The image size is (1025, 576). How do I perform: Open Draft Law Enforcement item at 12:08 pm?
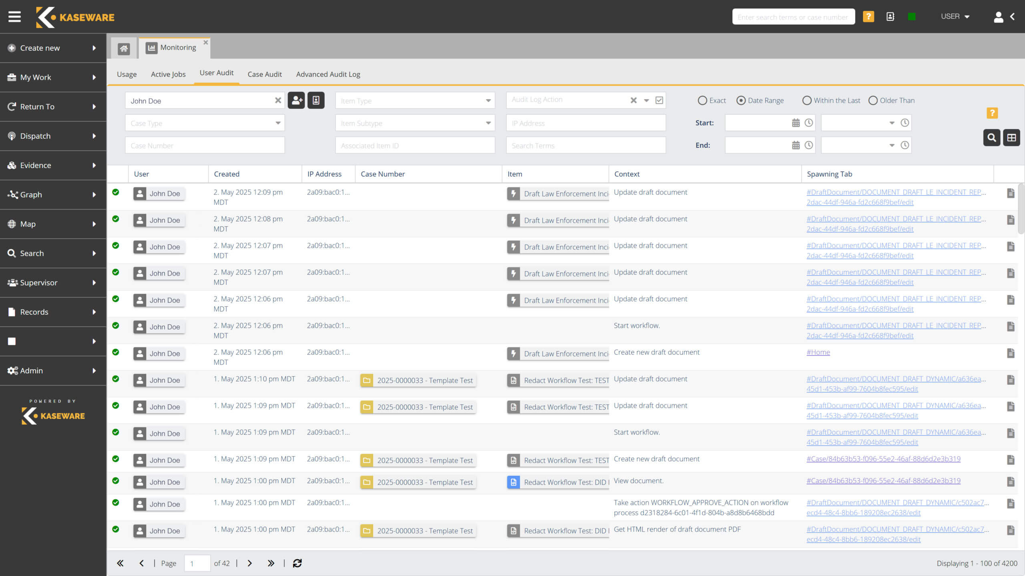[x=558, y=220]
